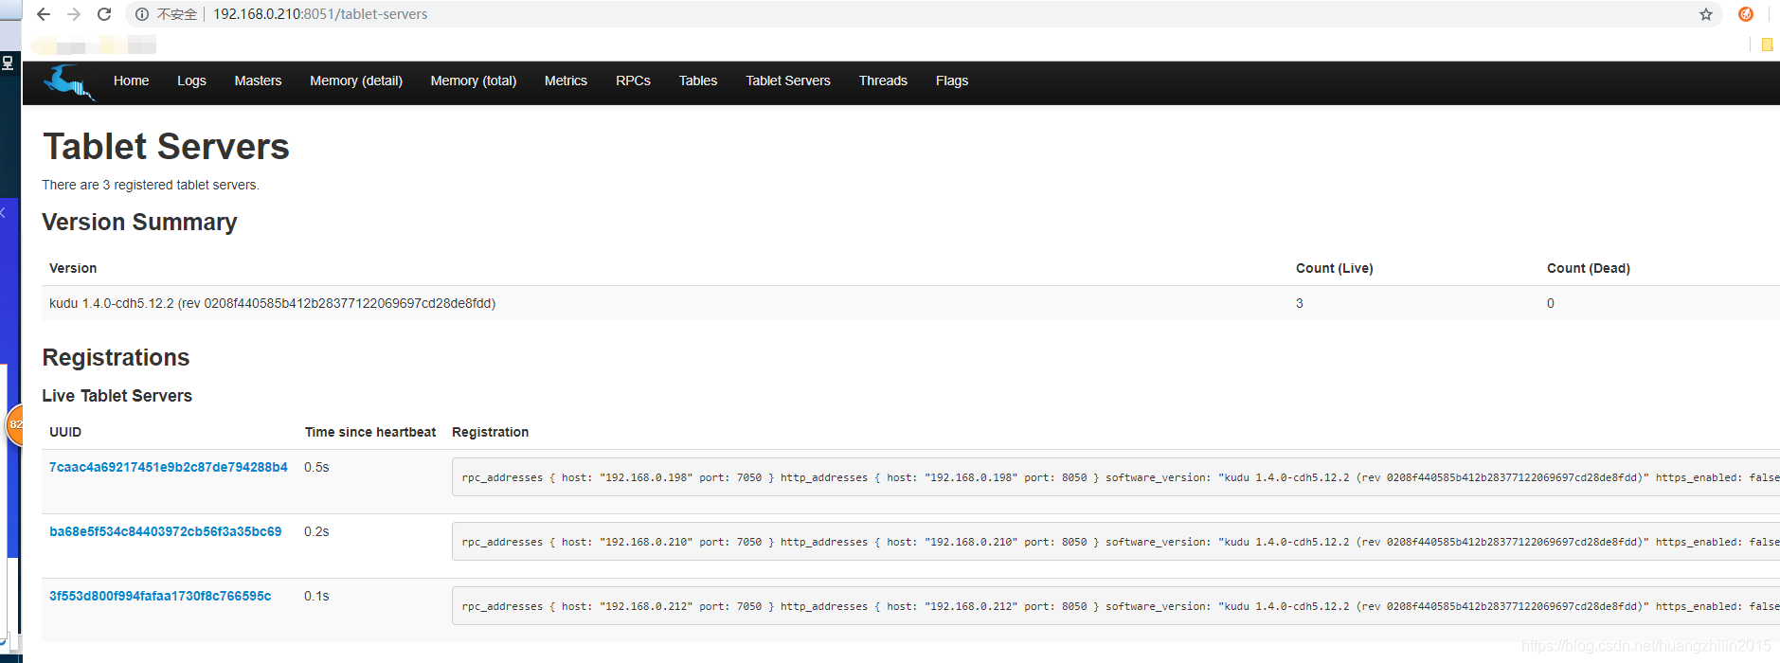Open tablet server UUID 7caac4a69217451e9b2c87de794288b4
The height and width of the screenshot is (663, 1780).
[x=168, y=467]
